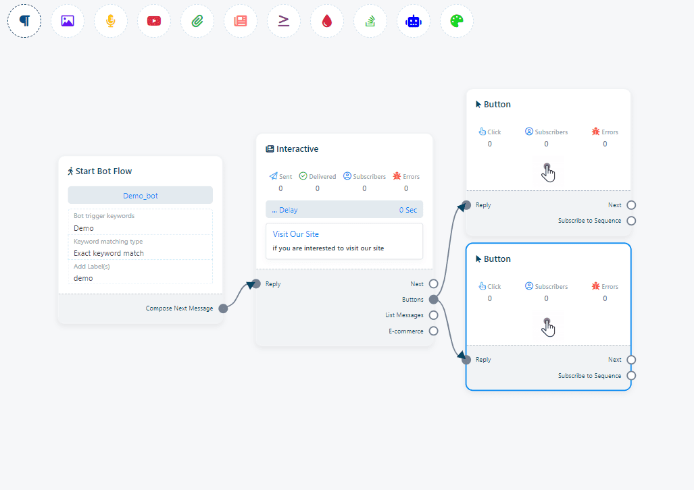Viewport: 694px width, 490px height.
Task: Select the greater-than-or-equal condition icon
Action: [x=284, y=21]
